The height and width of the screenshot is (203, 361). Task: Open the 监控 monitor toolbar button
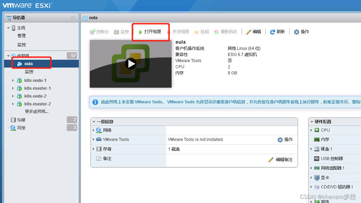click(121, 32)
